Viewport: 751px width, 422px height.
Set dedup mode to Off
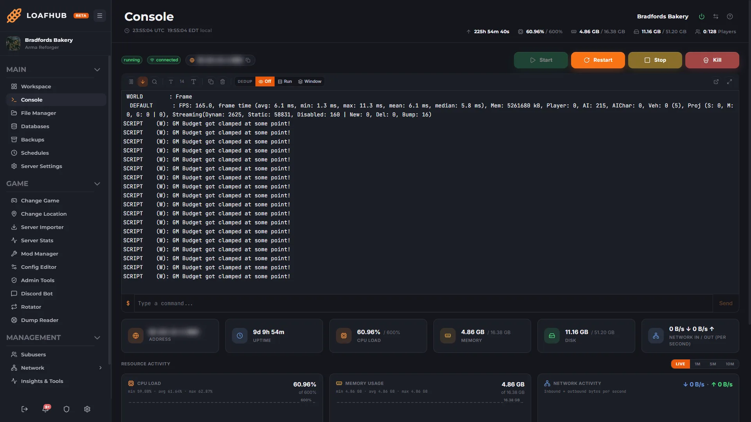click(x=265, y=82)
